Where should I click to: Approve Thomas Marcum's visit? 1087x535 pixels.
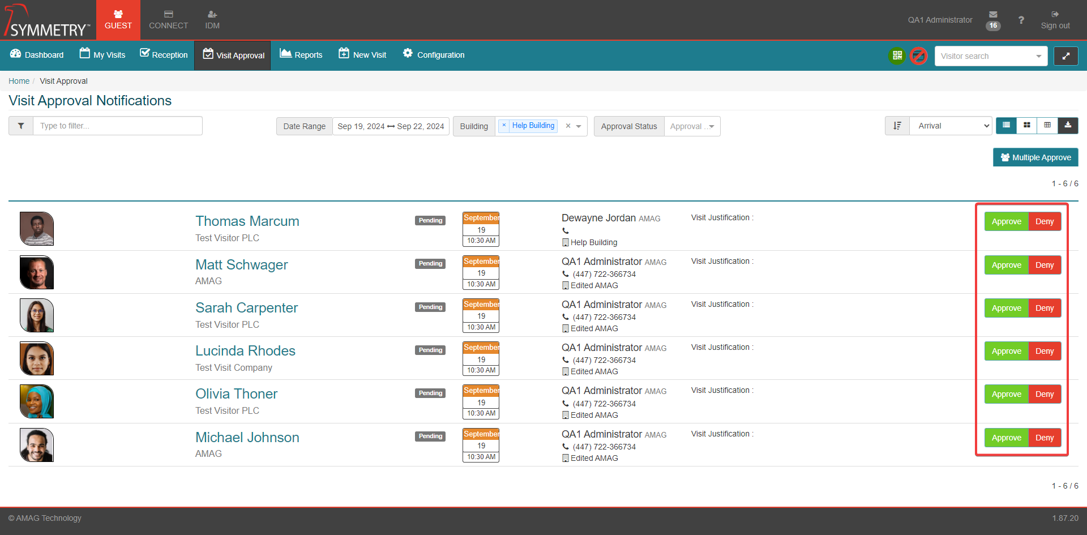coord(1007,221)
